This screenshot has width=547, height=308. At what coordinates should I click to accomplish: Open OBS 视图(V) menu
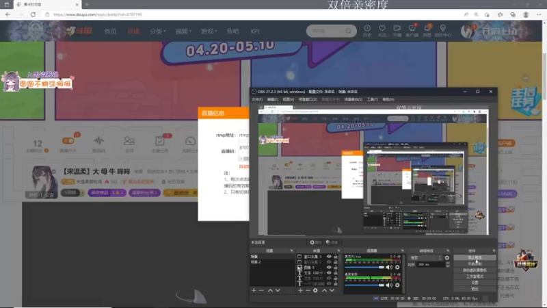[288, 99]
